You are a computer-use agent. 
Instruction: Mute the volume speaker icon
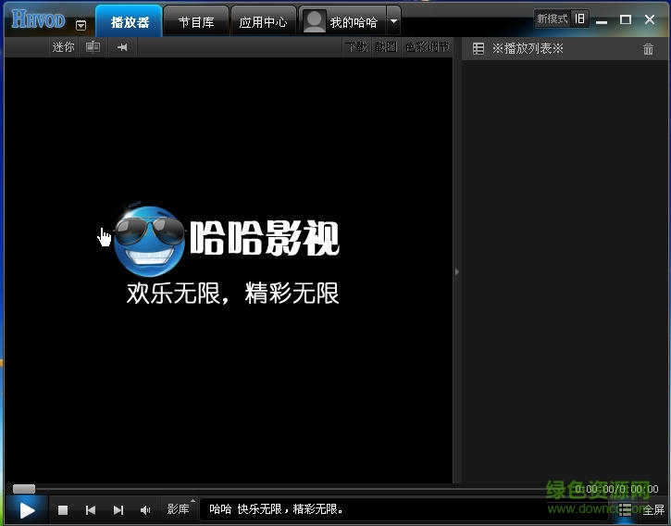tap(145, 509)
